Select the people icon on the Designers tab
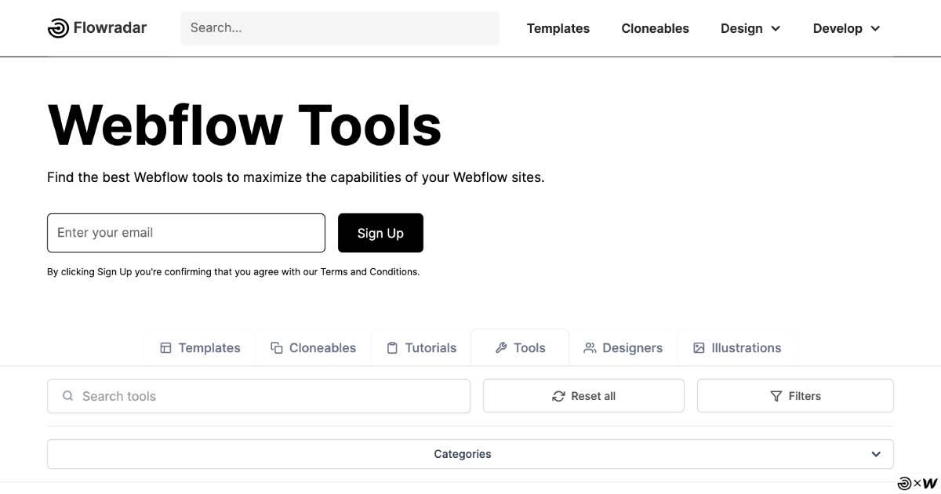 click(x=590, y=347)
